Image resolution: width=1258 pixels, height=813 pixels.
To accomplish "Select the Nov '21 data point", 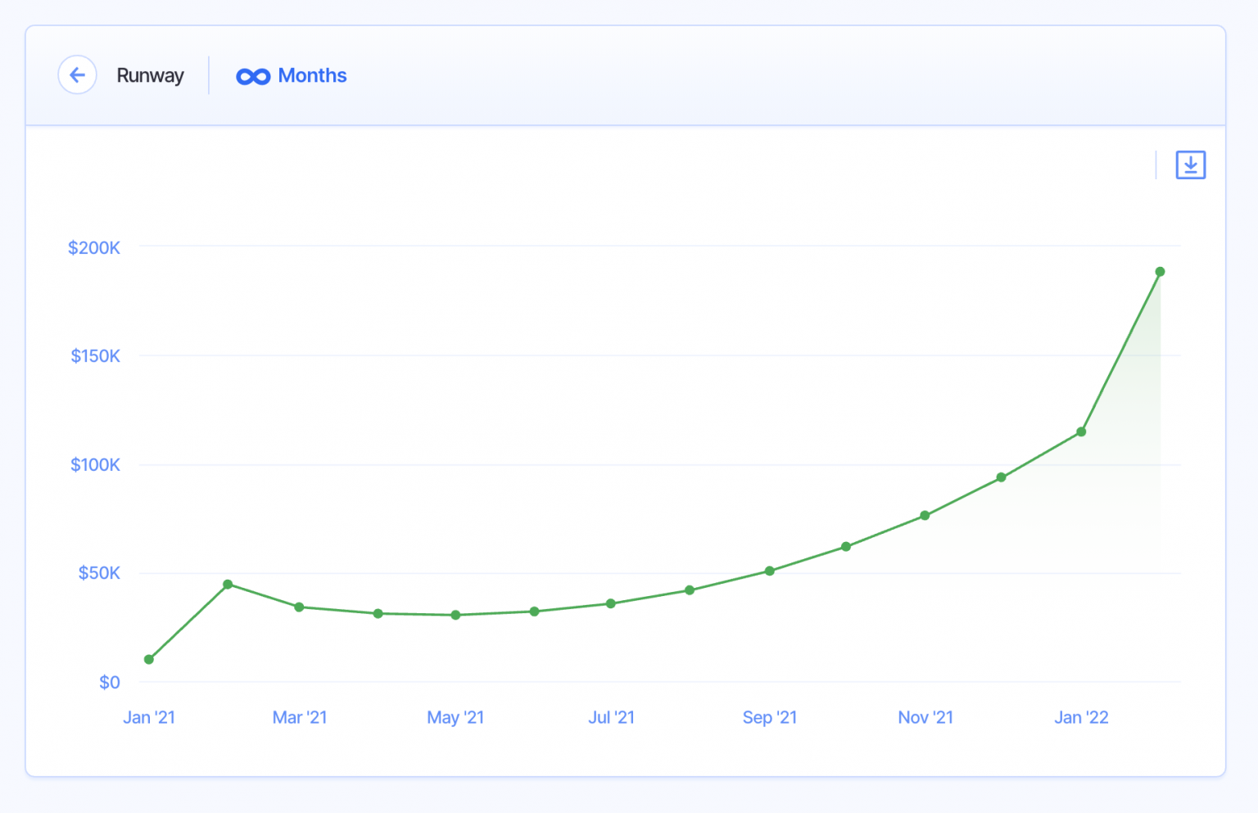I will pyautogui.click(x=925, y=516).
